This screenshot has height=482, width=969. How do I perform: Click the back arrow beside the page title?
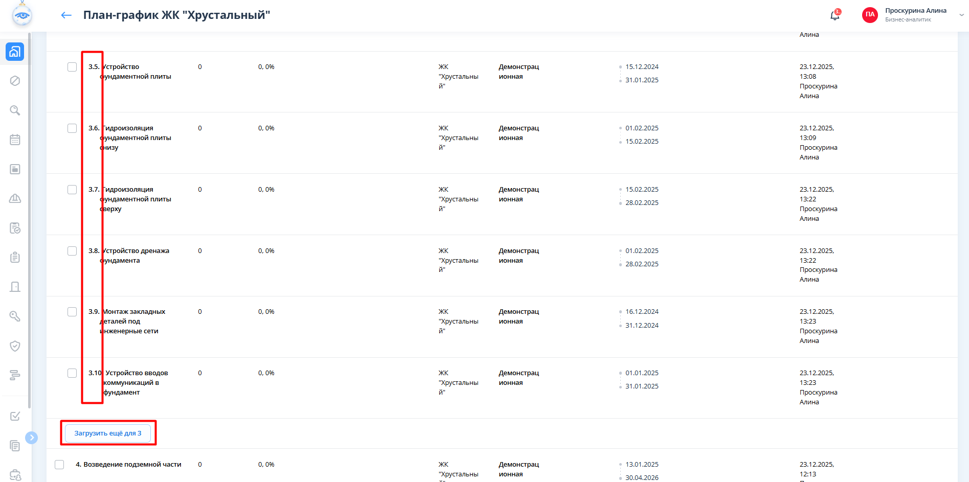66,15
